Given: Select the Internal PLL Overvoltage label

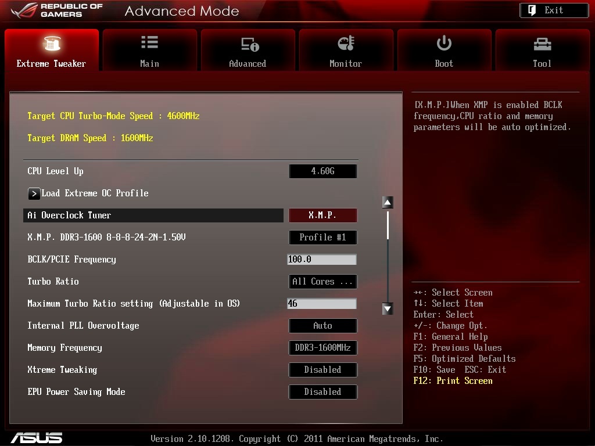Looking at the screenshot, I should 84,325.
